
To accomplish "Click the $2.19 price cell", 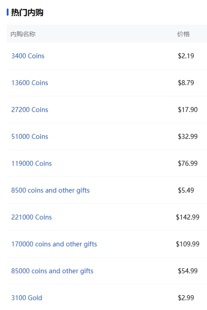I will point(186,56).
